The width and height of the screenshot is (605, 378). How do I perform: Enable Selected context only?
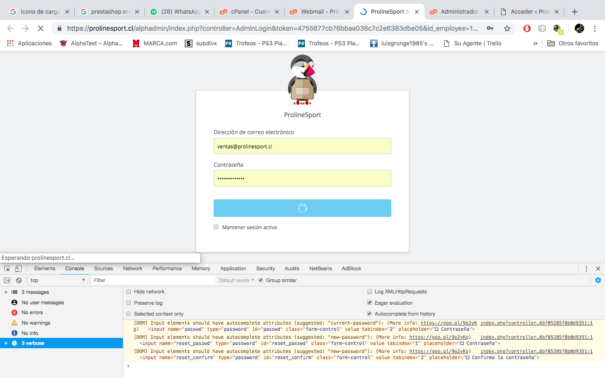(129, 314)
